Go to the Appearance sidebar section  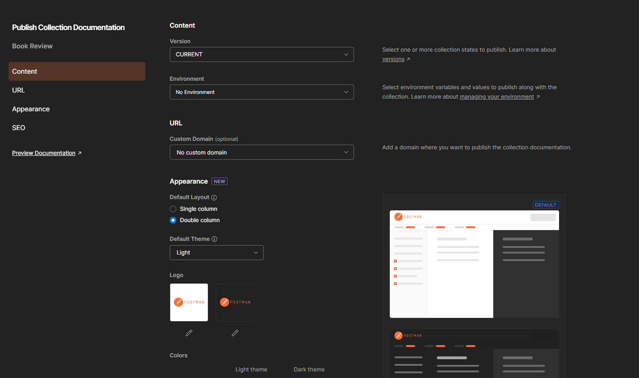[x=77, y=109]
